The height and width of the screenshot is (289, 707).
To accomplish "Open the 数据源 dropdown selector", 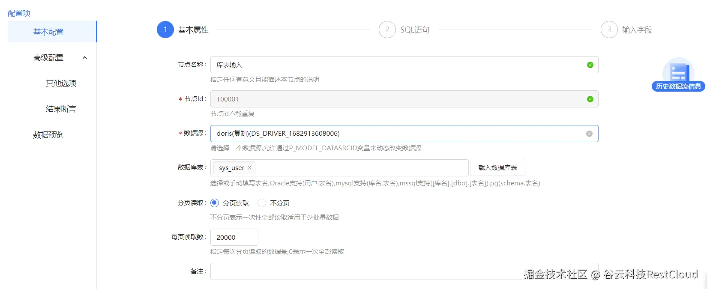I will point(404,134).
